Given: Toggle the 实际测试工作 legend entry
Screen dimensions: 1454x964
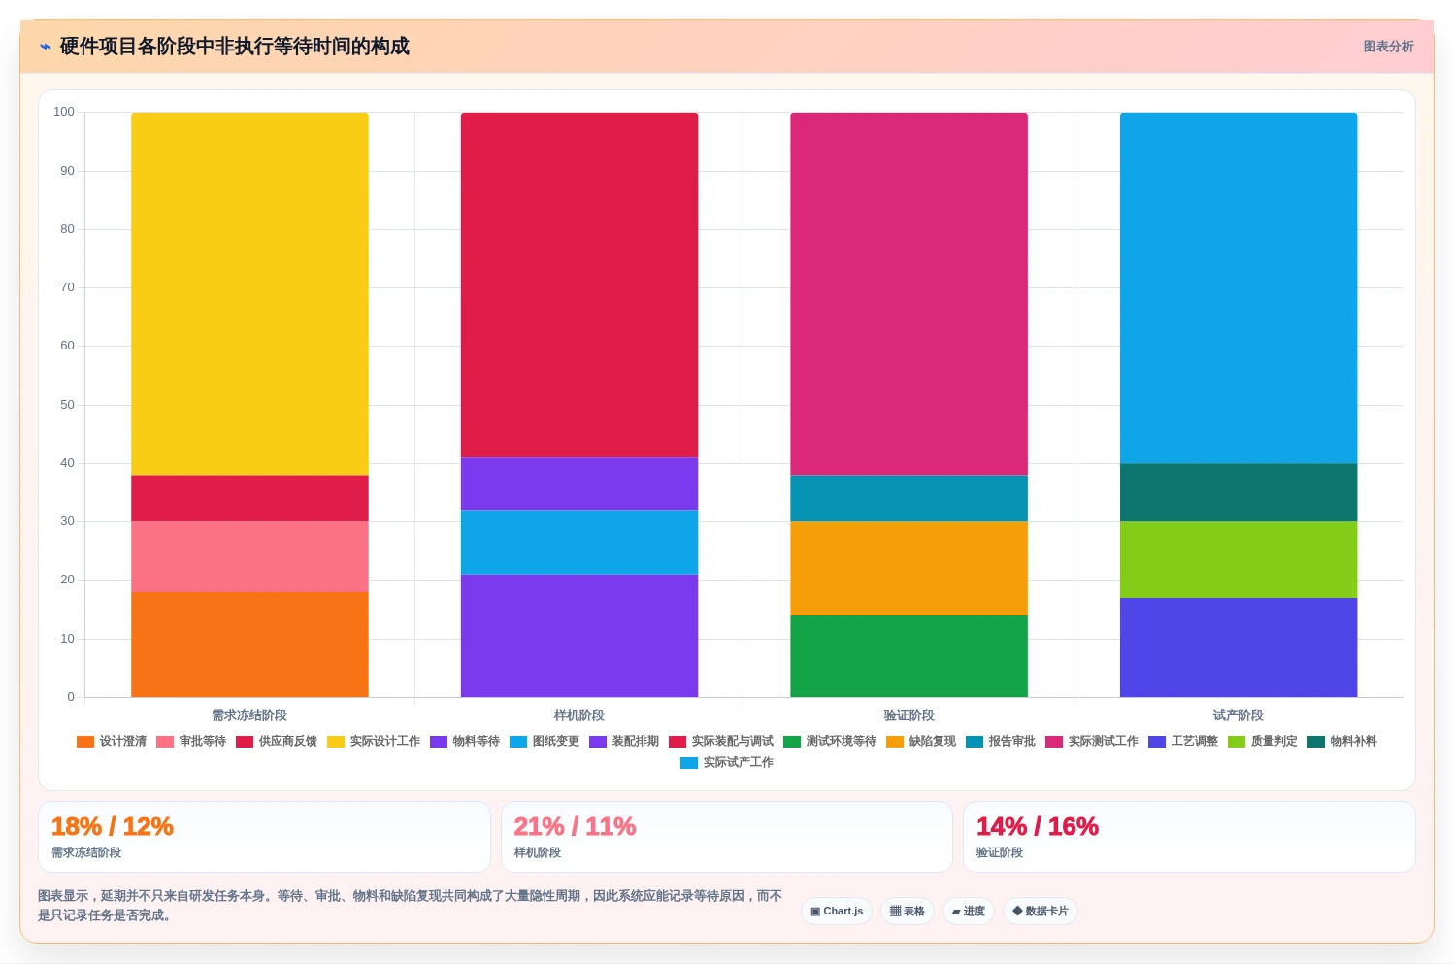Looking at the screenshot, I should (1092, 742).
